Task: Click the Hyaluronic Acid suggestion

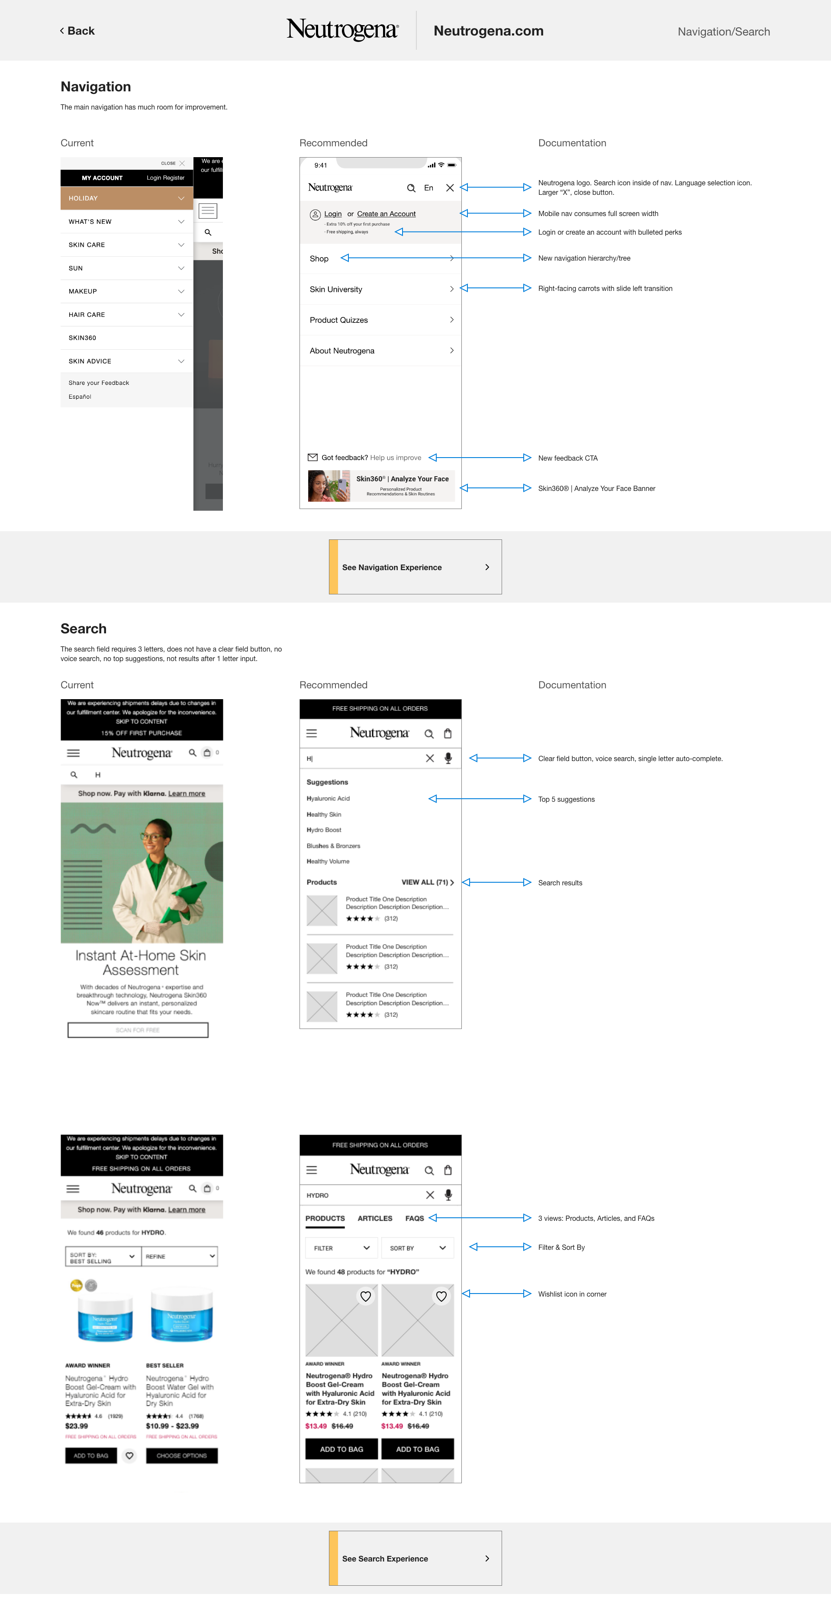Action: tap(328, 798)
